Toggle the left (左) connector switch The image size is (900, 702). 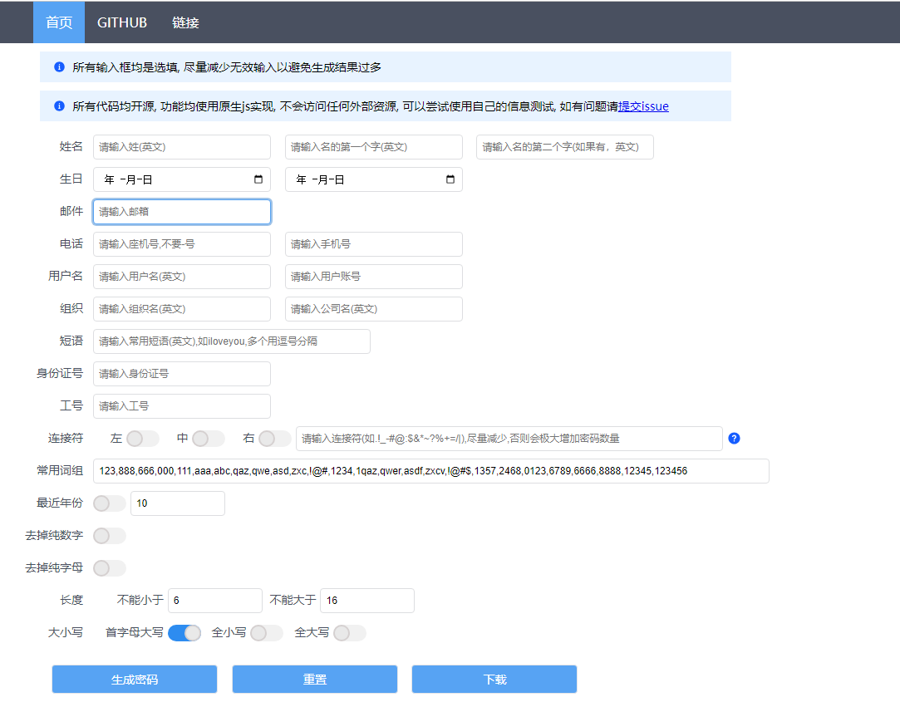tap(142, 439)
